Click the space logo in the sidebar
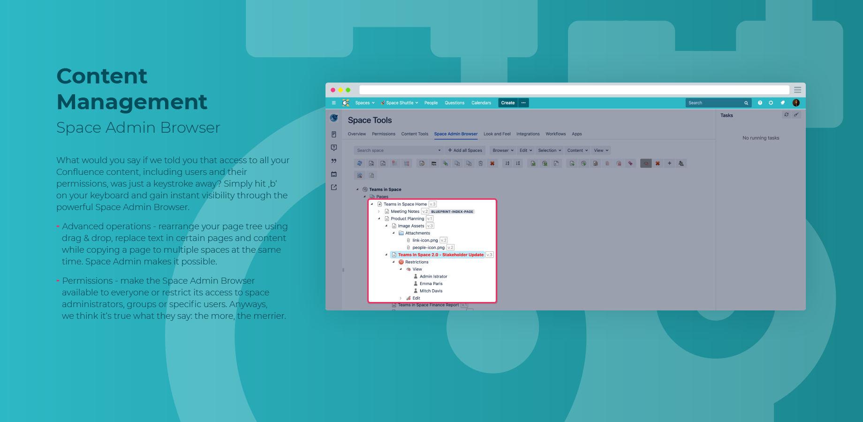The image size is (863, 422). pos(334,118)
